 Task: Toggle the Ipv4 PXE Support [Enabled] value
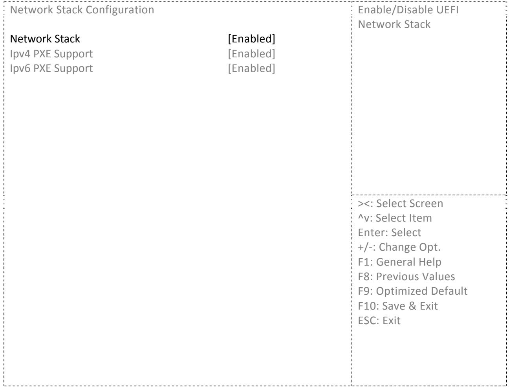tap(251, 54)
